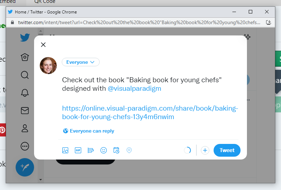281x190 pixels.
Task: Open Messages envelope icon
Action: (25, 111)
